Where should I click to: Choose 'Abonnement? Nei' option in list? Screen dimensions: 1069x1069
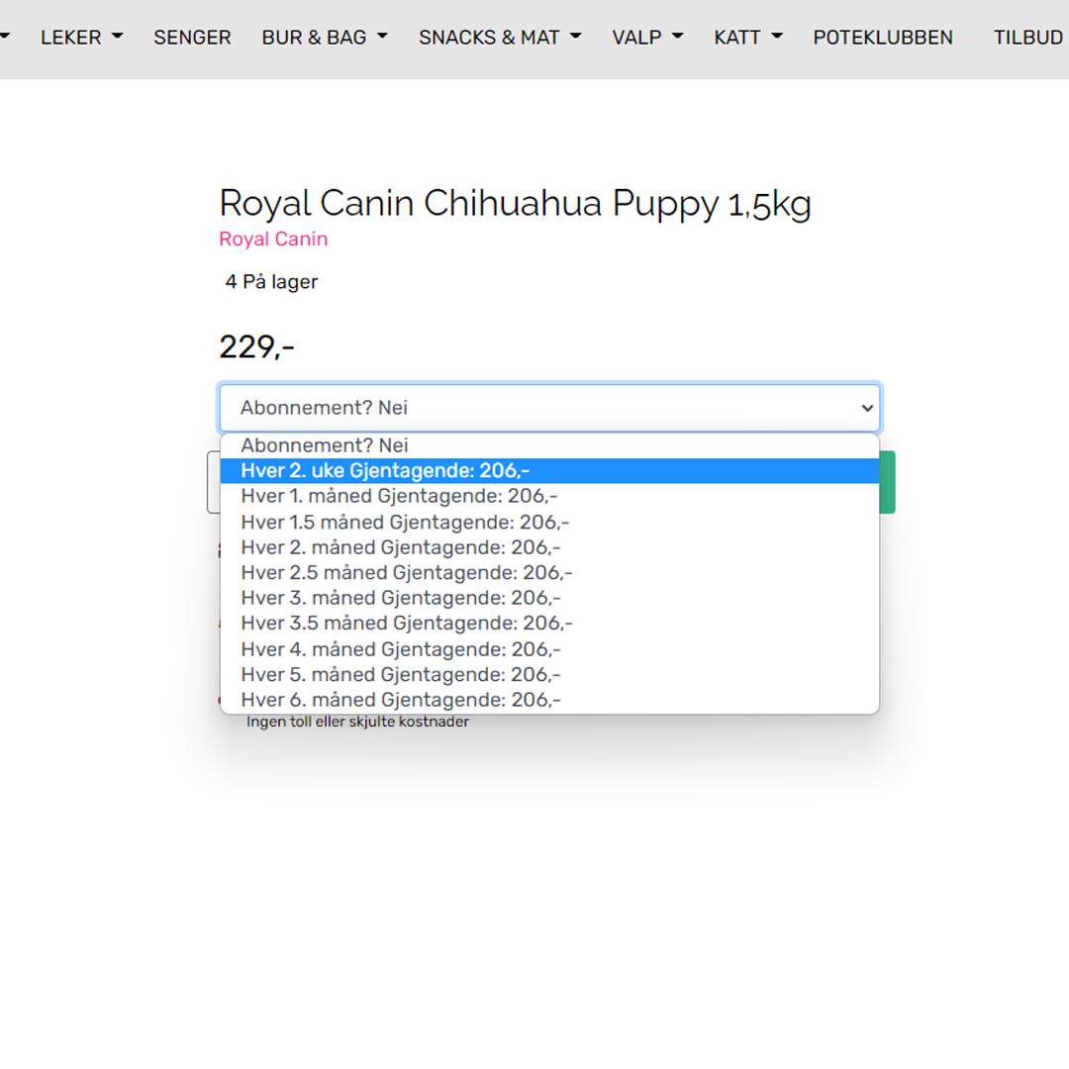(549, 445)
